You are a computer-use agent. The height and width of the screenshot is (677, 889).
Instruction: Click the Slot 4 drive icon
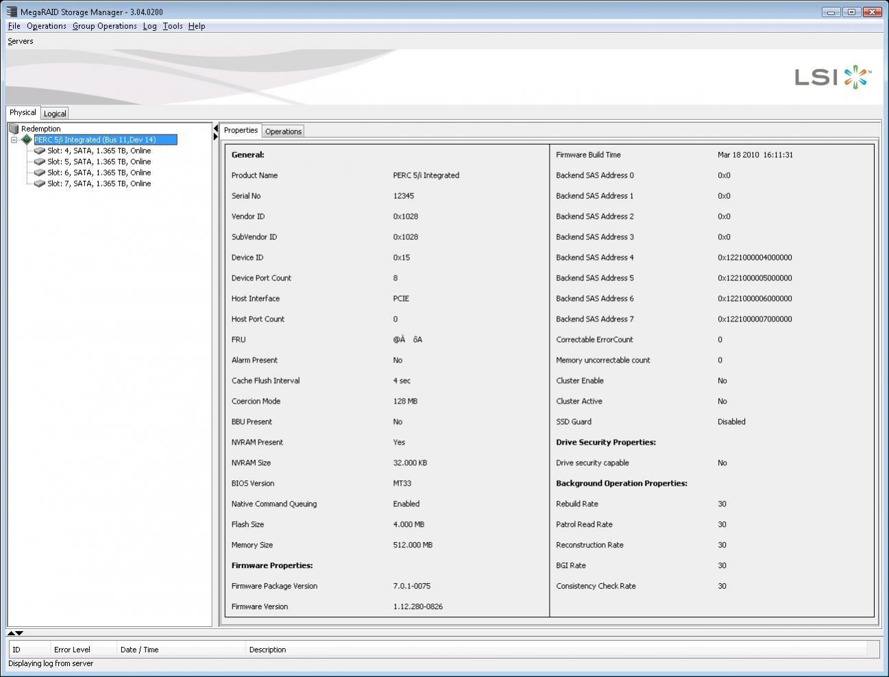pos(40,151)
